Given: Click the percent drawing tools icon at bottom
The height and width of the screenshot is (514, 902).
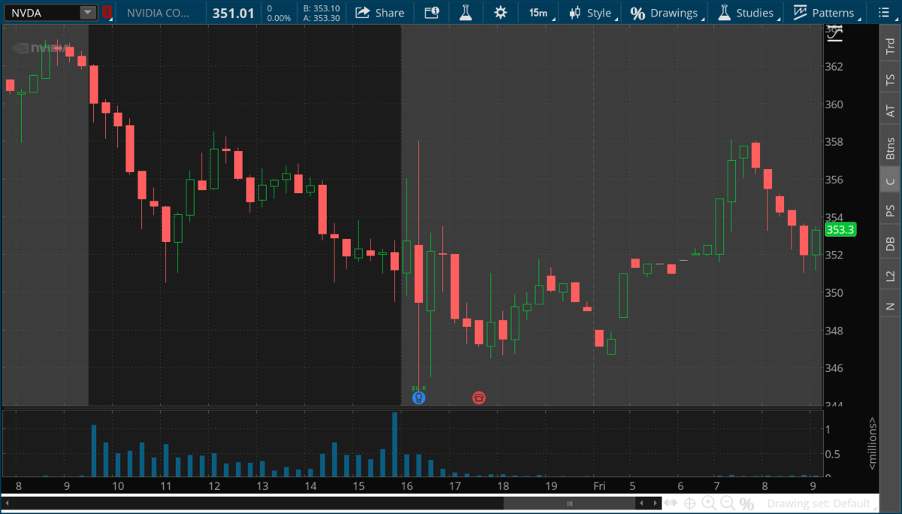Looking at the screenshot, I should pos(746,503).
